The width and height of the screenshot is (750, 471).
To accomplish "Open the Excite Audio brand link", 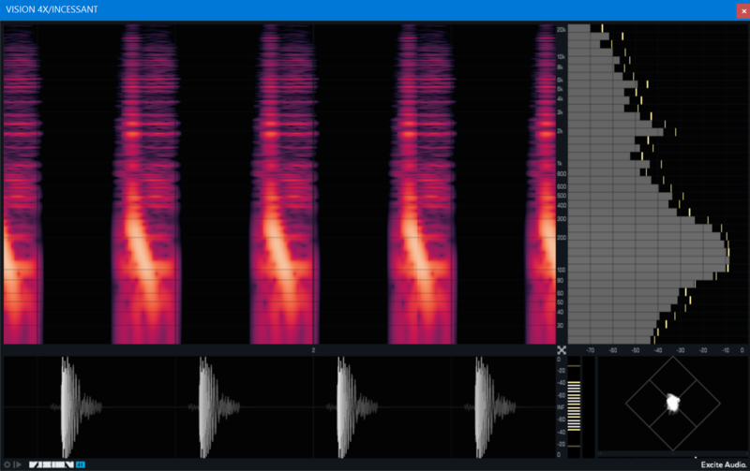I will tap(724, 464).
